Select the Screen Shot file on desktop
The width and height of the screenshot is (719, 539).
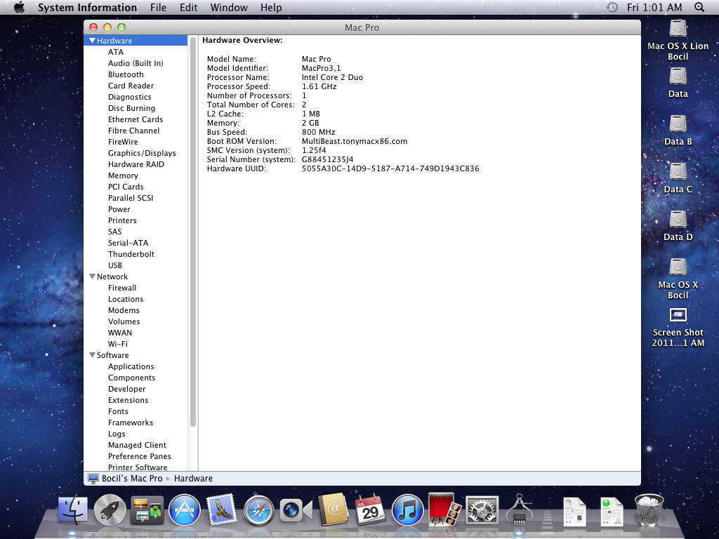pos(678,327)
